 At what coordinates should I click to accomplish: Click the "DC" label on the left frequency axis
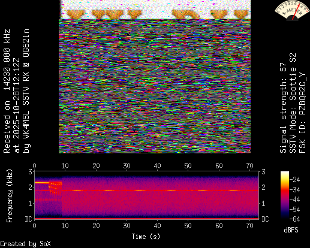point(29,219)
